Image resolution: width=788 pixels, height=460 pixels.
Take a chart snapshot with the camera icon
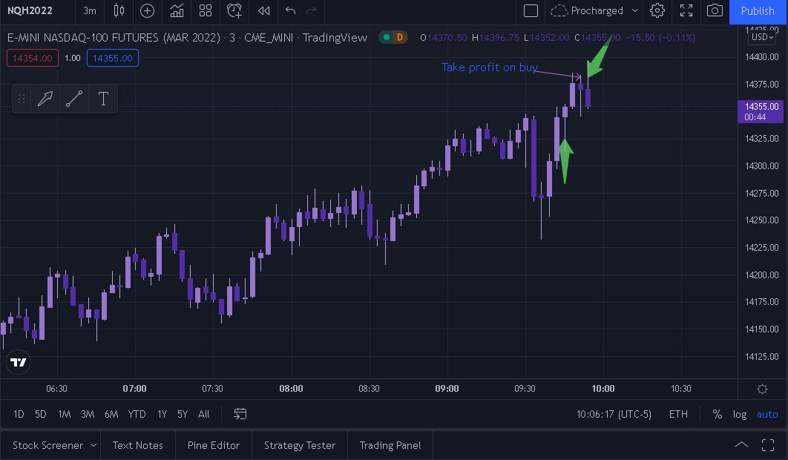click(715, 10)
